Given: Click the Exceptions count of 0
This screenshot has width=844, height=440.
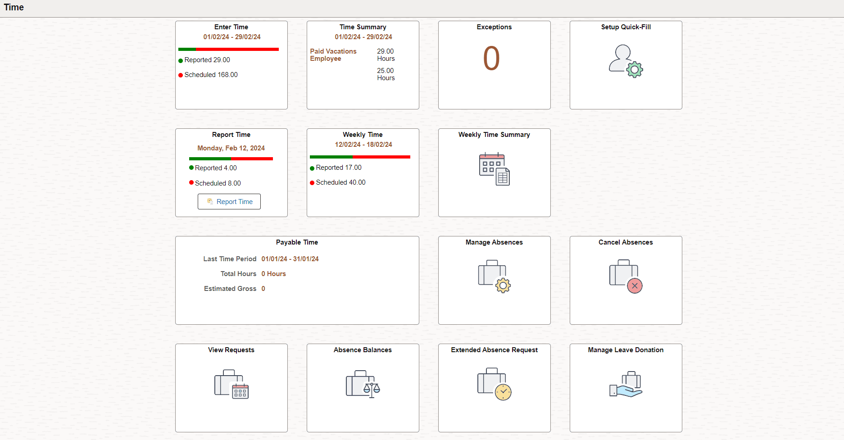Looking at the screenshot, I should (491, 59).
